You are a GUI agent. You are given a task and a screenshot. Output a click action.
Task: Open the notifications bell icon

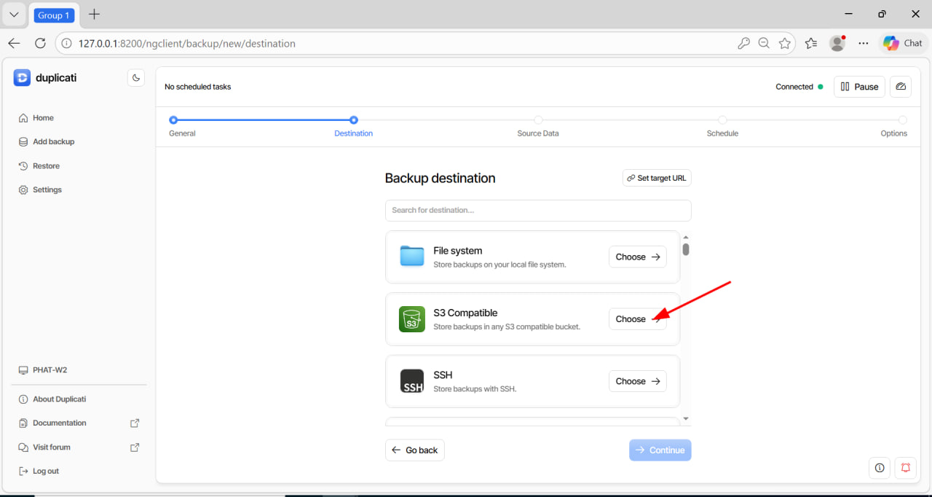click(906, 468)
